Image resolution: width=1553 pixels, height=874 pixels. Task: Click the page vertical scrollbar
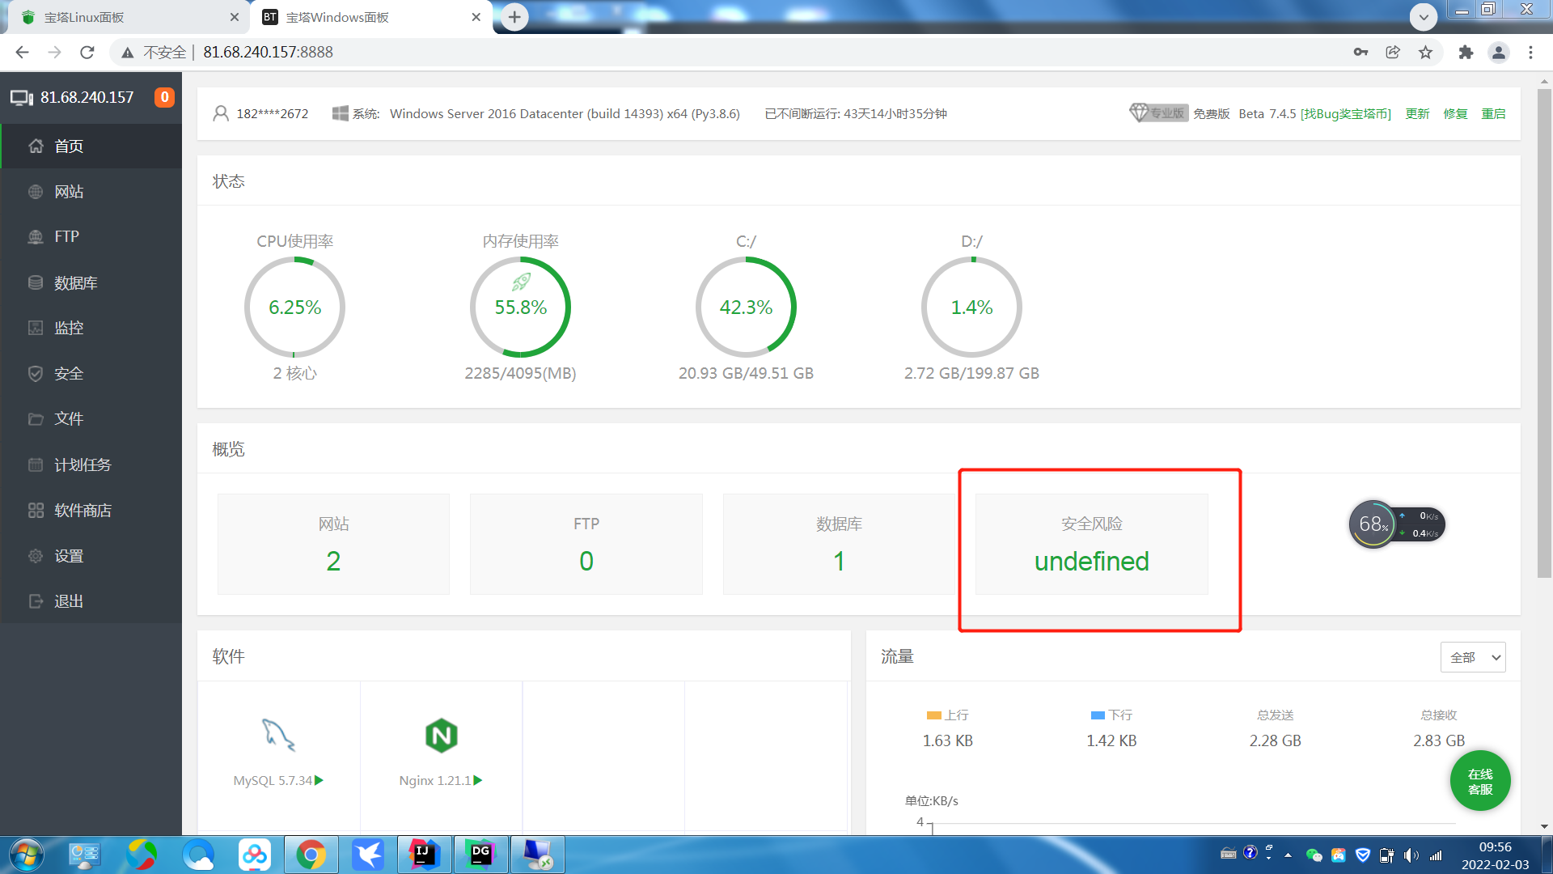click(x=1544, y=332)
